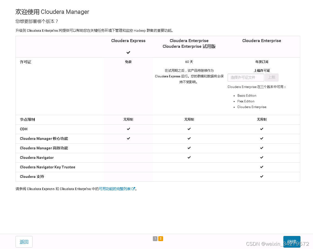Click Cloudera Enterprise bullet list item
The image size is (313, 249).
coord(252,107)
